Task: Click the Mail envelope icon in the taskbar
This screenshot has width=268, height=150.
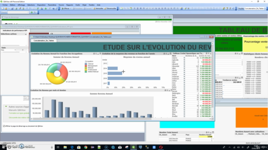Action: [120, 147]
